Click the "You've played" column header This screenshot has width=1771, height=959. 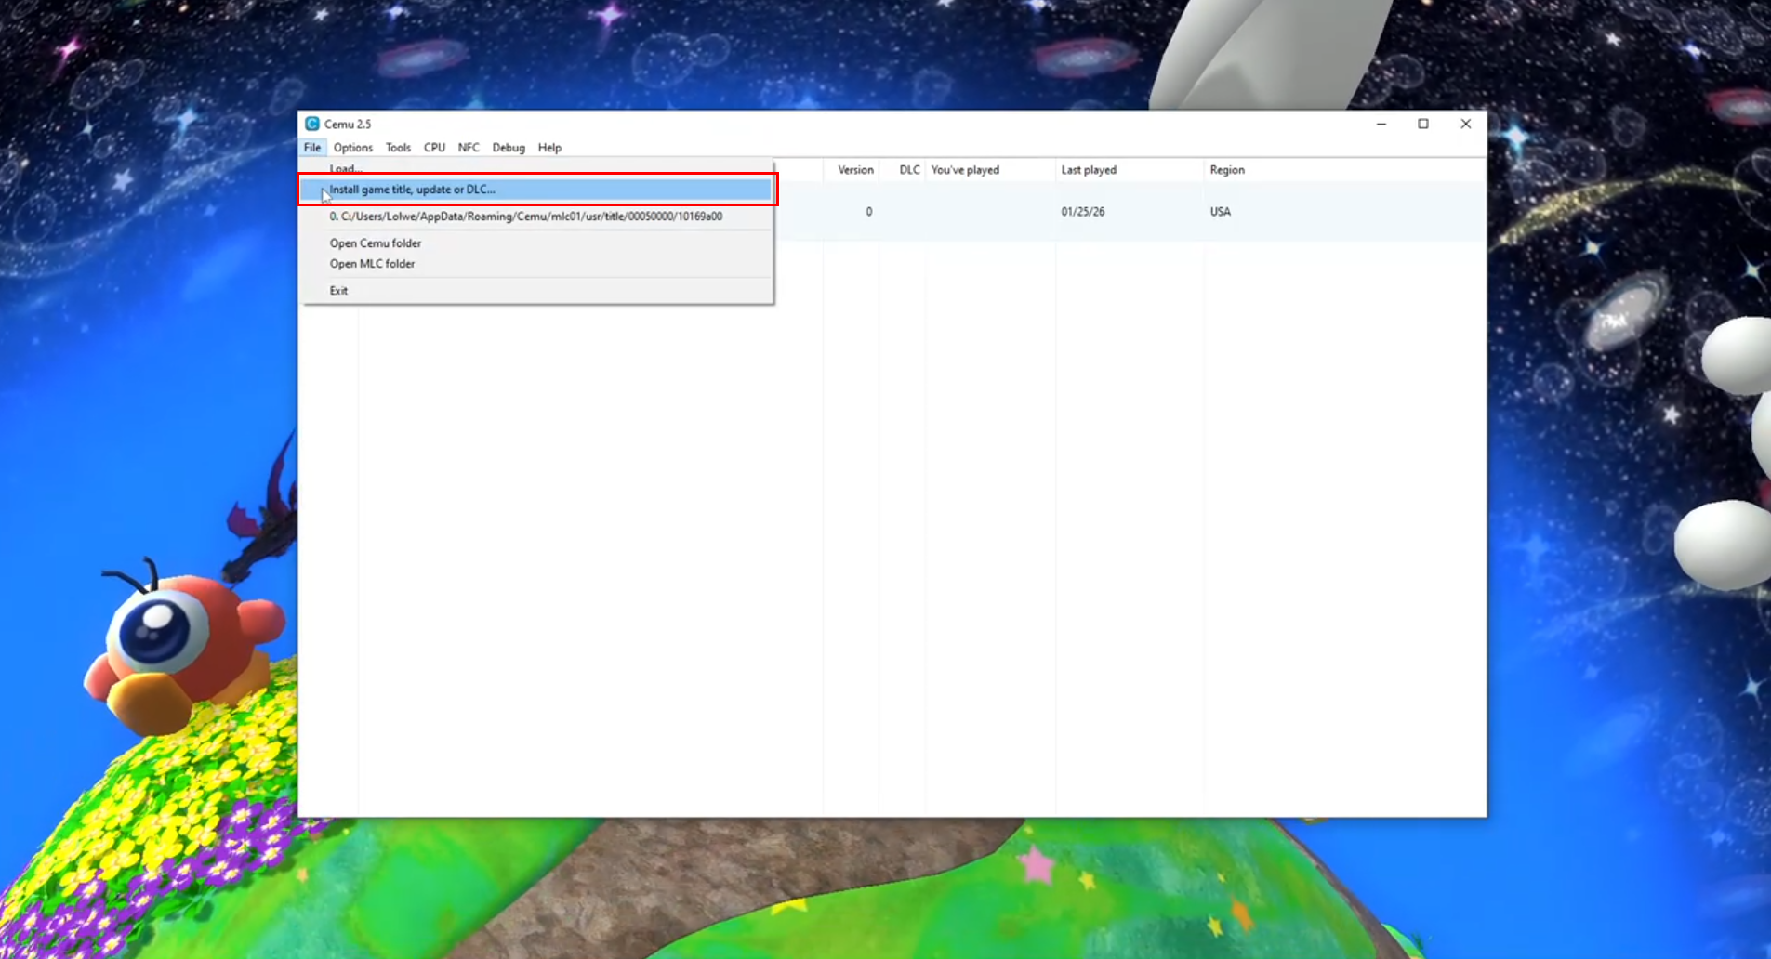tap(965, 169)
